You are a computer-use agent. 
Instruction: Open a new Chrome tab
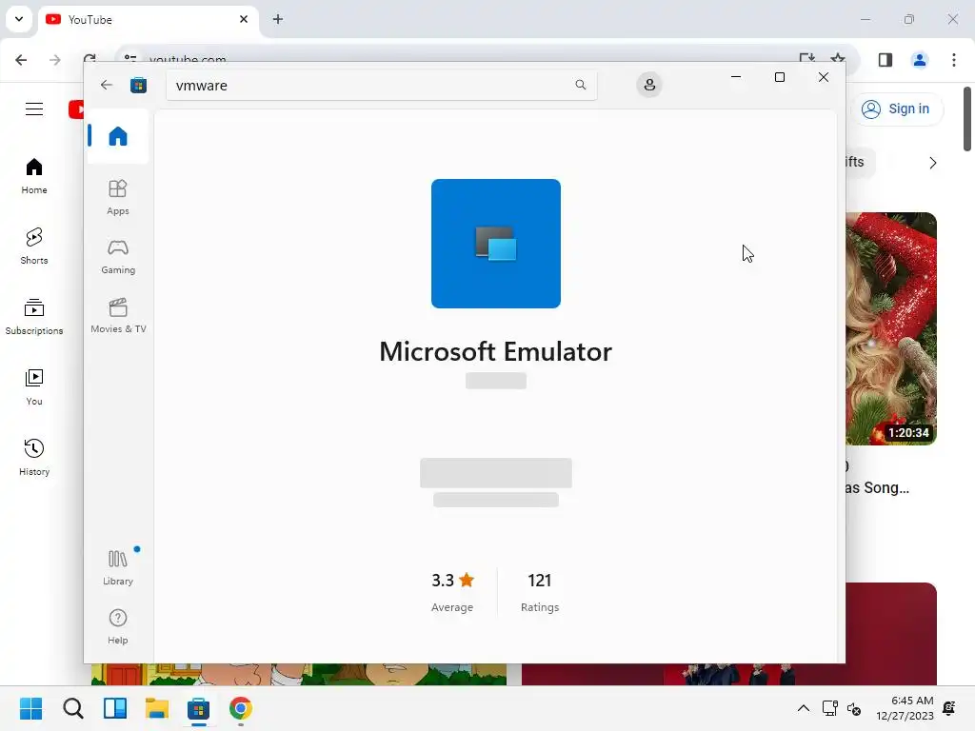[x=278, y=19]
